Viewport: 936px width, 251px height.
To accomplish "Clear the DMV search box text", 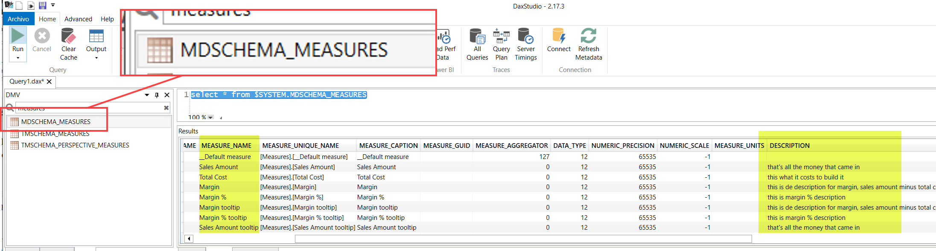I will click(x=166, y=108).
